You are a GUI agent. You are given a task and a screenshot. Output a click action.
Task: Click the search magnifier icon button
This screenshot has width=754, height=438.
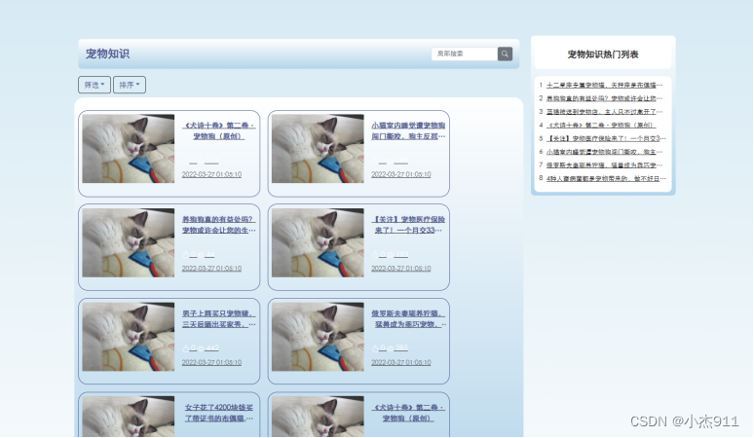coord(505,54)
